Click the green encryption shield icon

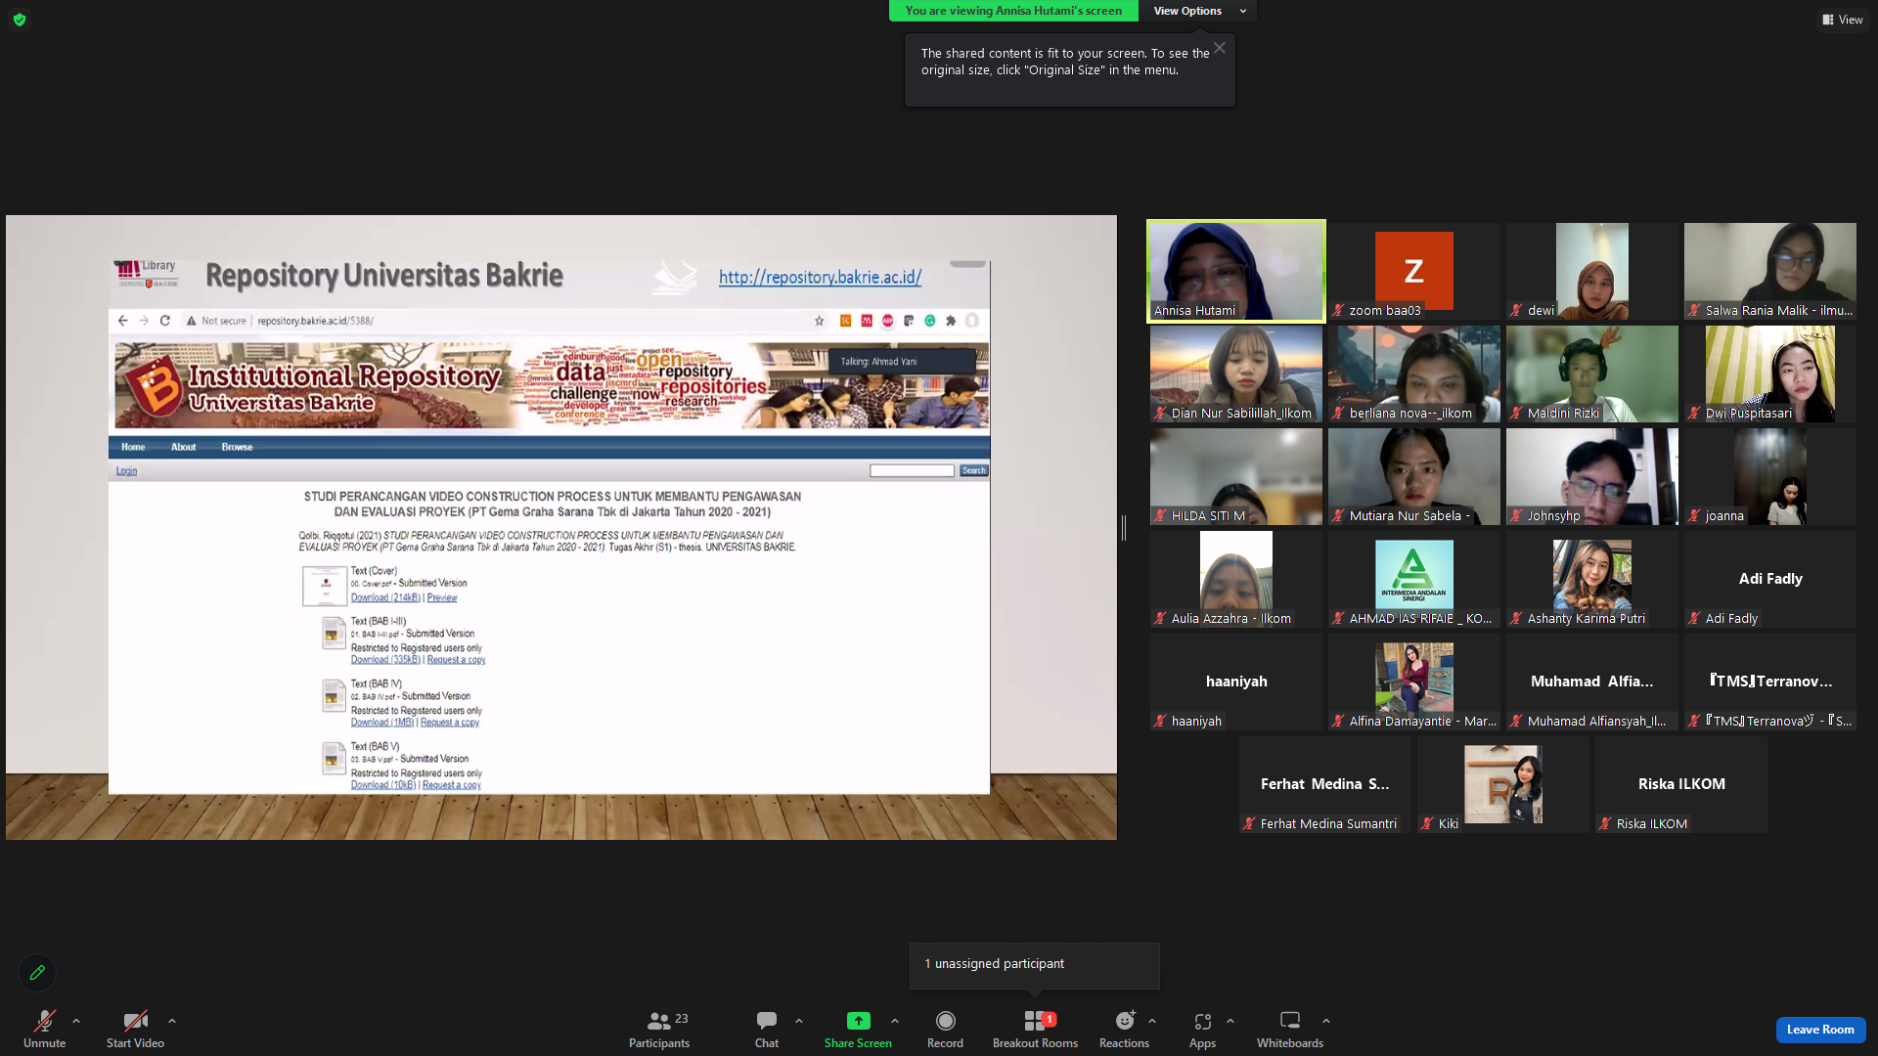[x=20, y=19]
